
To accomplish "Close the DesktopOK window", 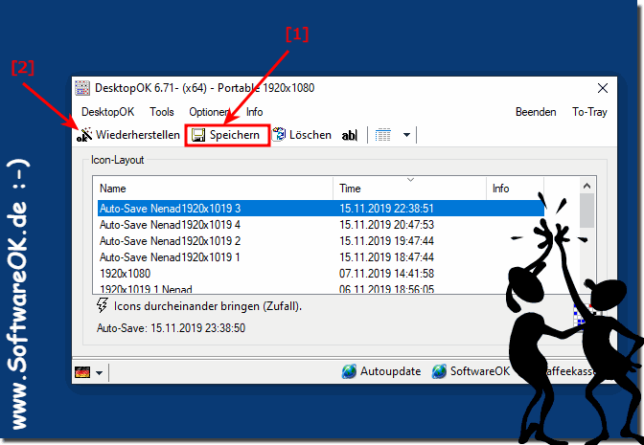I will [x=603, y=88].
